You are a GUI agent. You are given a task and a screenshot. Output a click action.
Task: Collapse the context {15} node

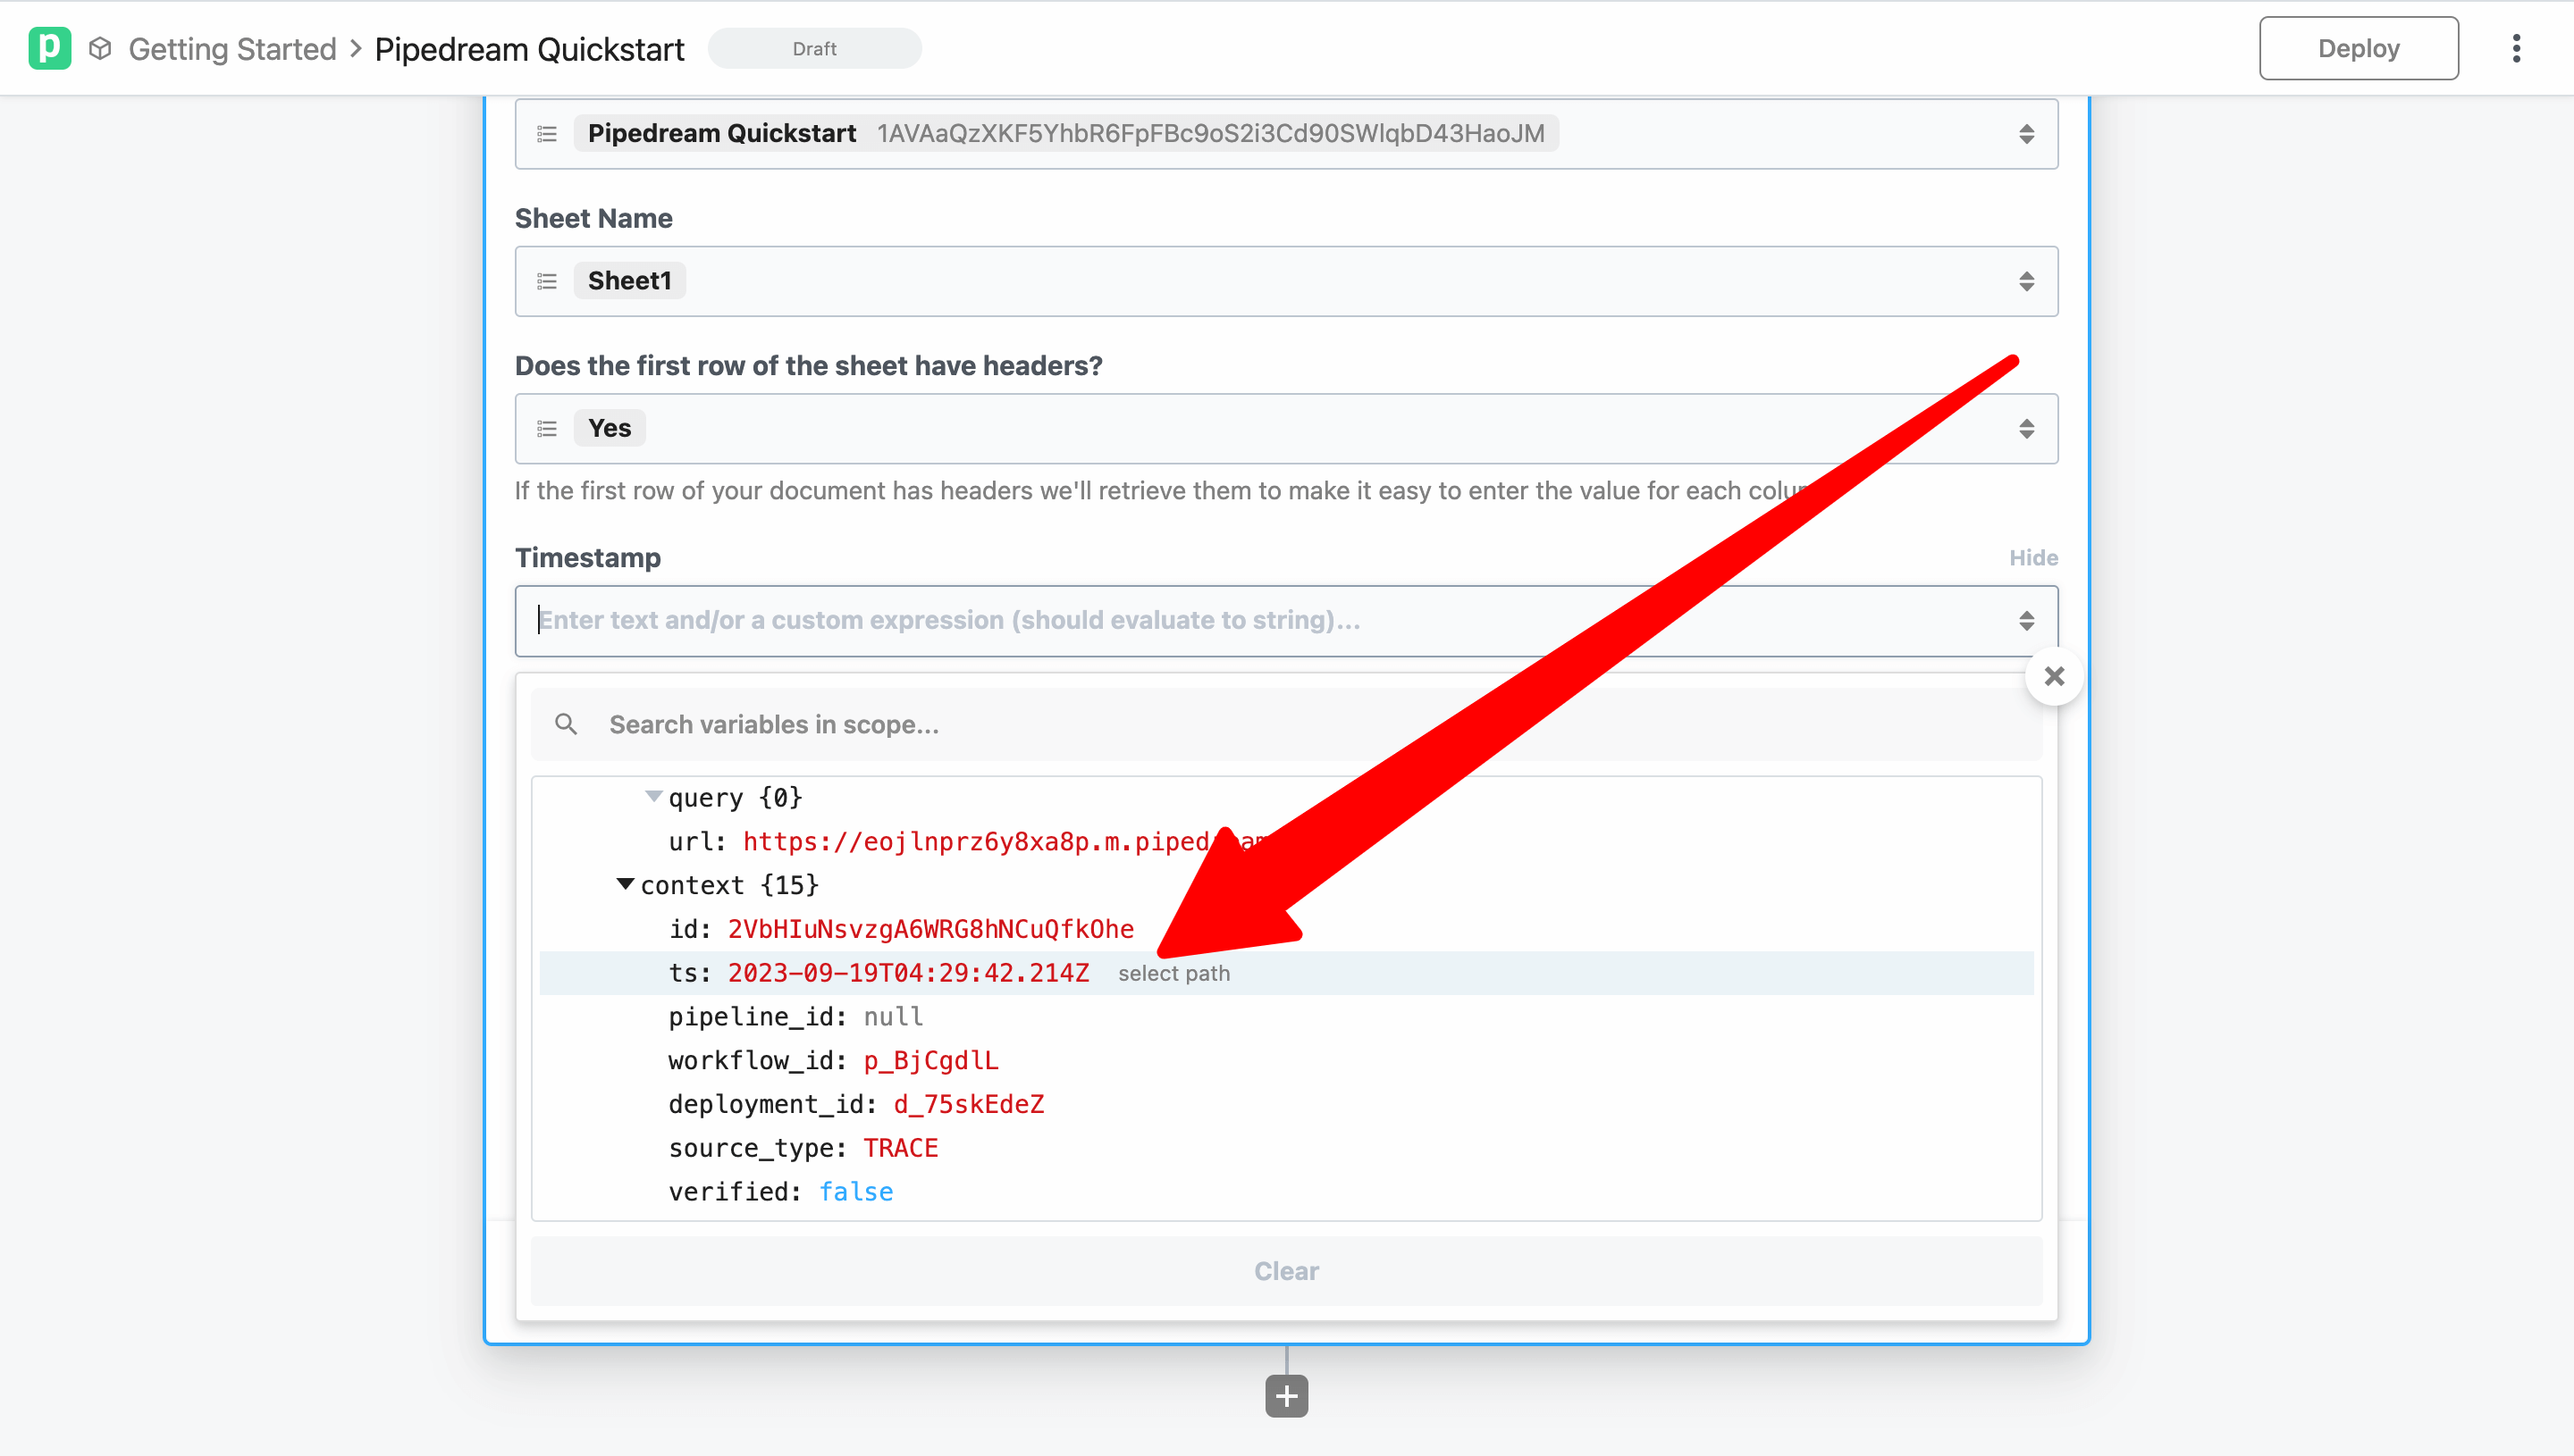coord(626,883)
